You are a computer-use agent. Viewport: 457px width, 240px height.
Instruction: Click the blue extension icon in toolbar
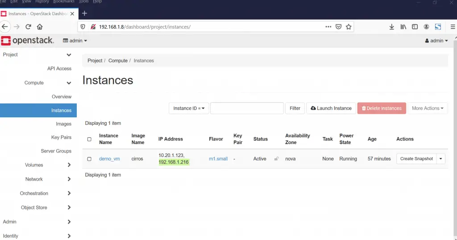click(x=438, y=27)
